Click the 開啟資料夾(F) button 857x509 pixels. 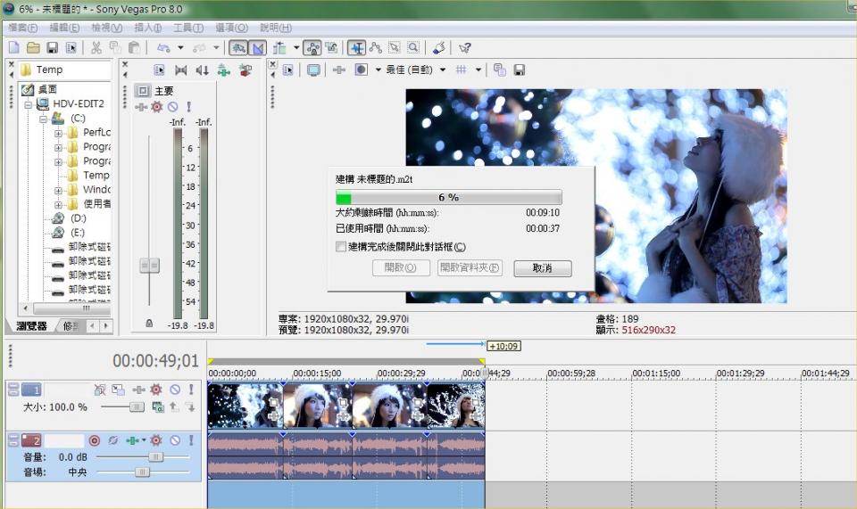(470, 267)
